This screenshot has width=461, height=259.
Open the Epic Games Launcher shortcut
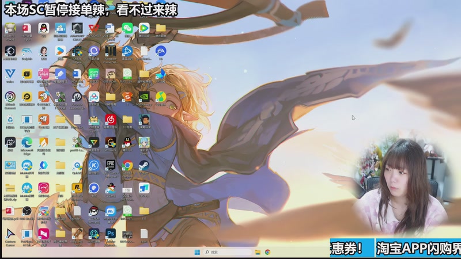tap(111, 166)
